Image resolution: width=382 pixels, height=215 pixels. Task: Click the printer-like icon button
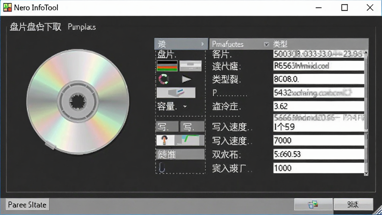176,93
